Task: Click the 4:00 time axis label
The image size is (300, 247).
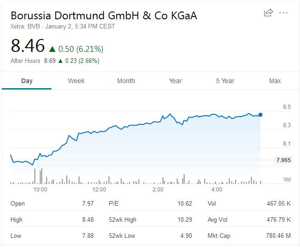Action: [216, 189]
